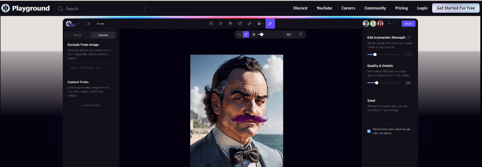The width and height of the screenshot is (482, 167).
Task: Switch to the Board tab
Action: click(x=78, y=35)
